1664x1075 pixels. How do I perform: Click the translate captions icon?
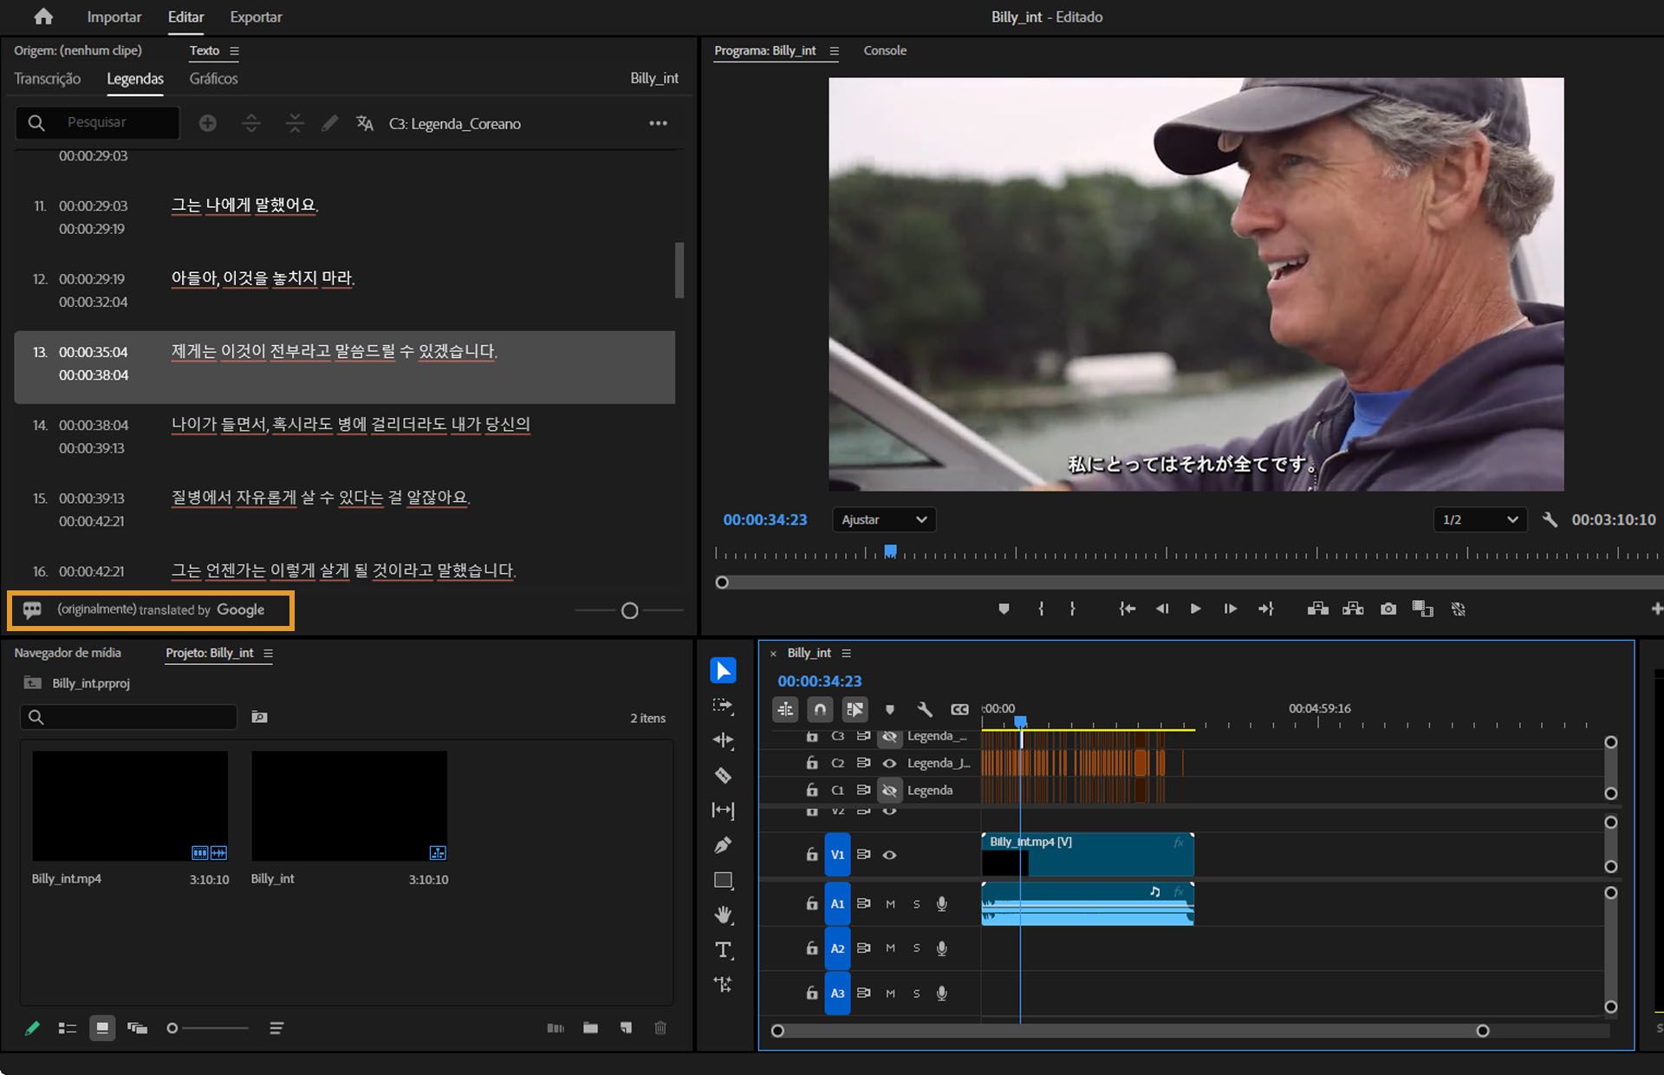point(365,123)
